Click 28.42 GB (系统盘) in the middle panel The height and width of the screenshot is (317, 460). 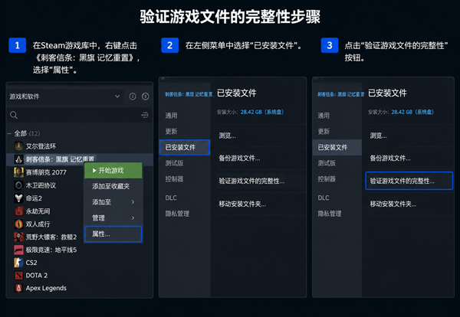(262, 112)
